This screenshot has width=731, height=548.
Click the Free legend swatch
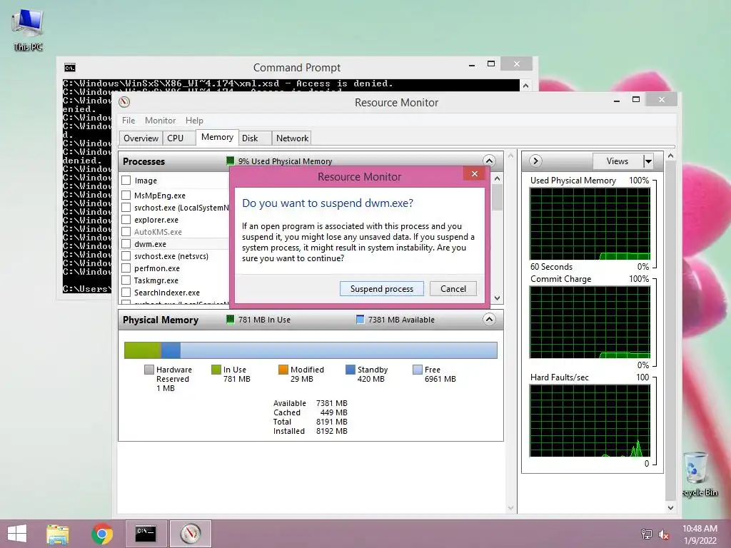(417, 370)
